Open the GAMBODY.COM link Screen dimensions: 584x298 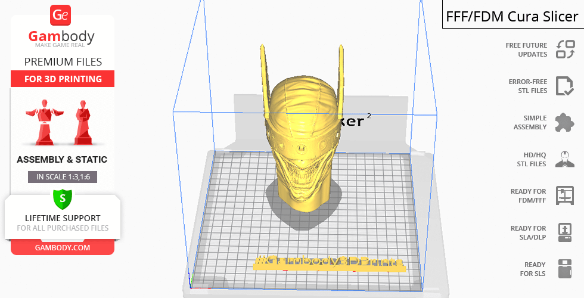pos(62,247)
